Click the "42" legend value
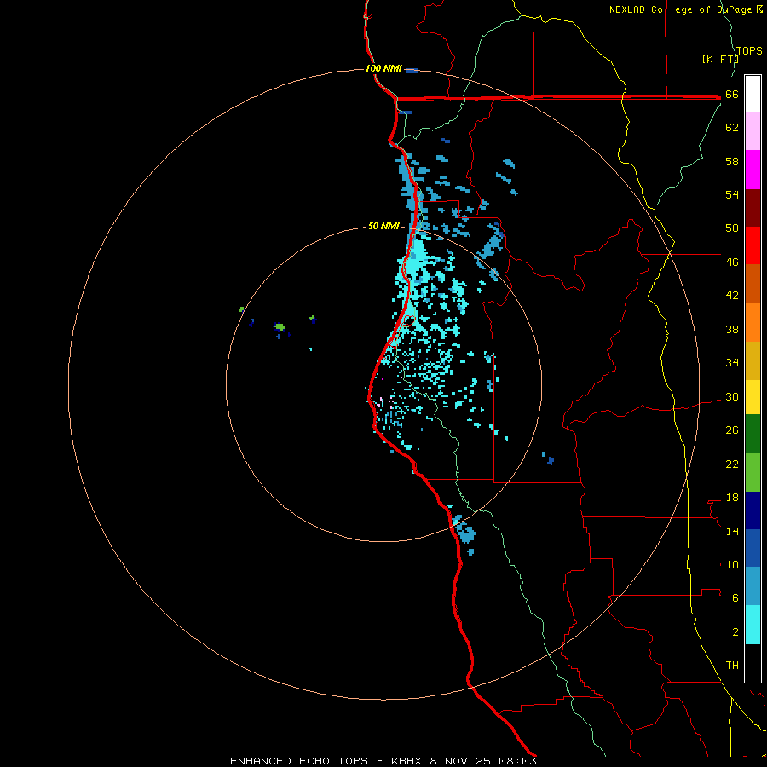This screenshot has width=767, height=767. tap(732, 296)
